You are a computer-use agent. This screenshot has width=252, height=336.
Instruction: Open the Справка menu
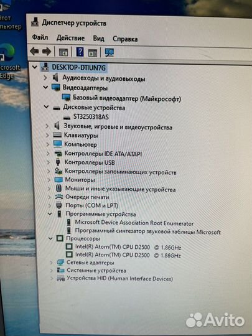click(x=125, y=39)
